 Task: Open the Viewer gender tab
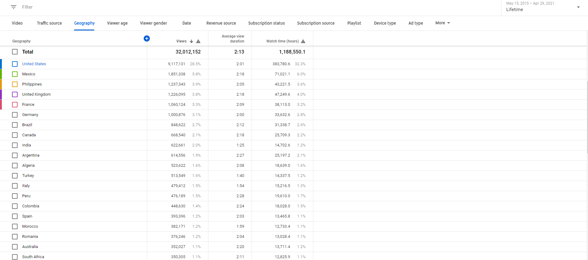point(154,23)
